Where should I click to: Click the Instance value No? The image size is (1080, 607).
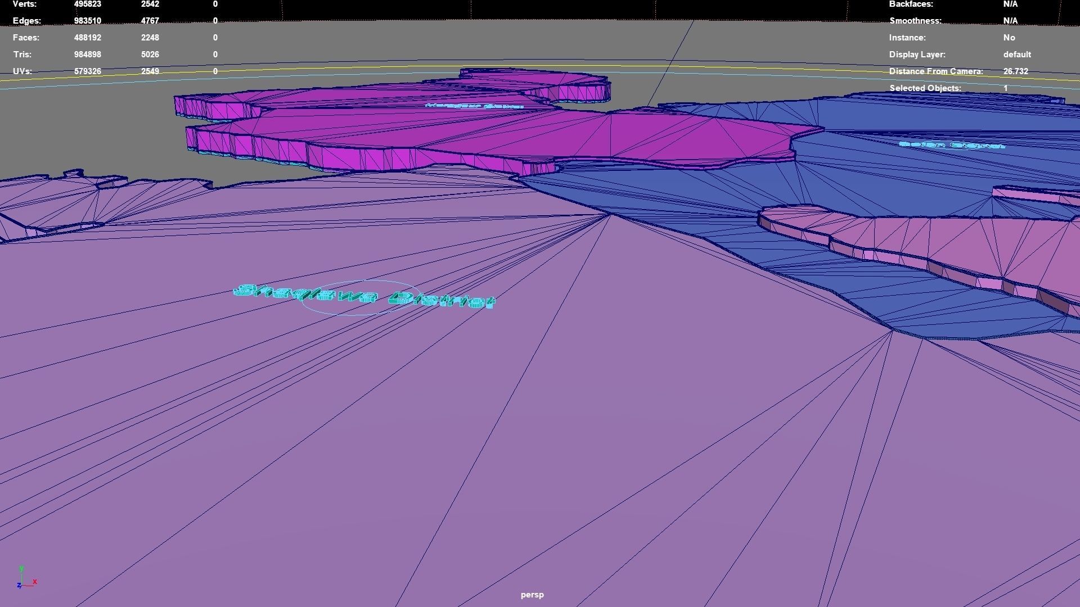click(x=1009, y=38)
